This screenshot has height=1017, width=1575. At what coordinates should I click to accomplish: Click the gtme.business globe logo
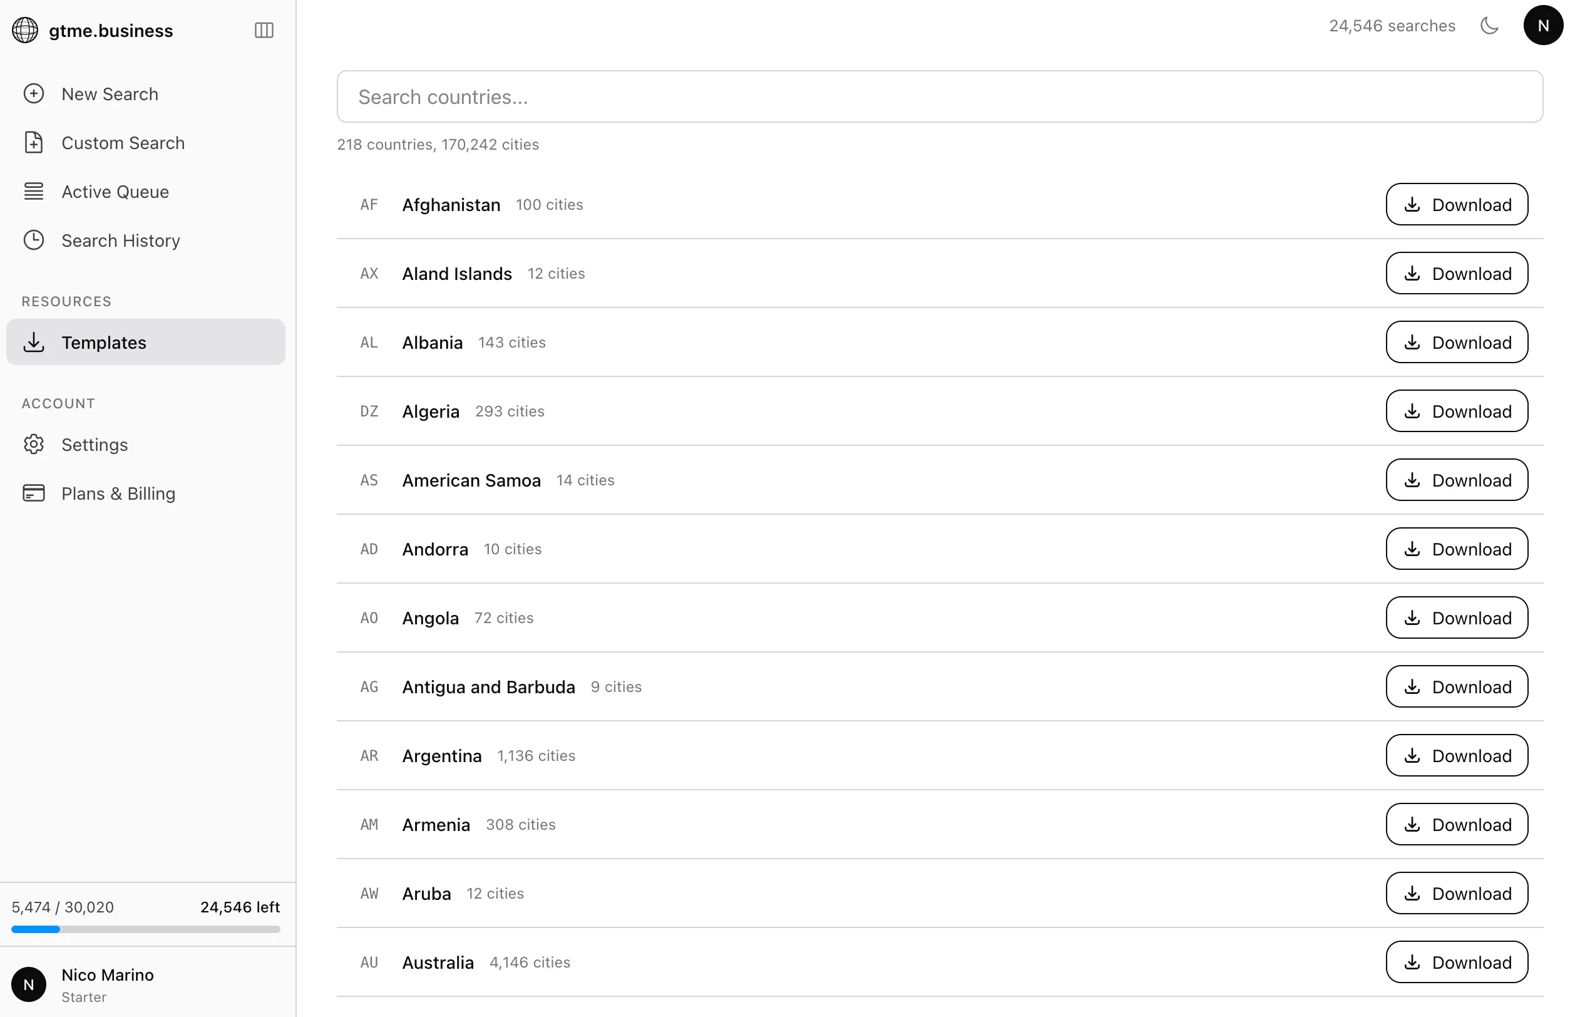[25, 31]
